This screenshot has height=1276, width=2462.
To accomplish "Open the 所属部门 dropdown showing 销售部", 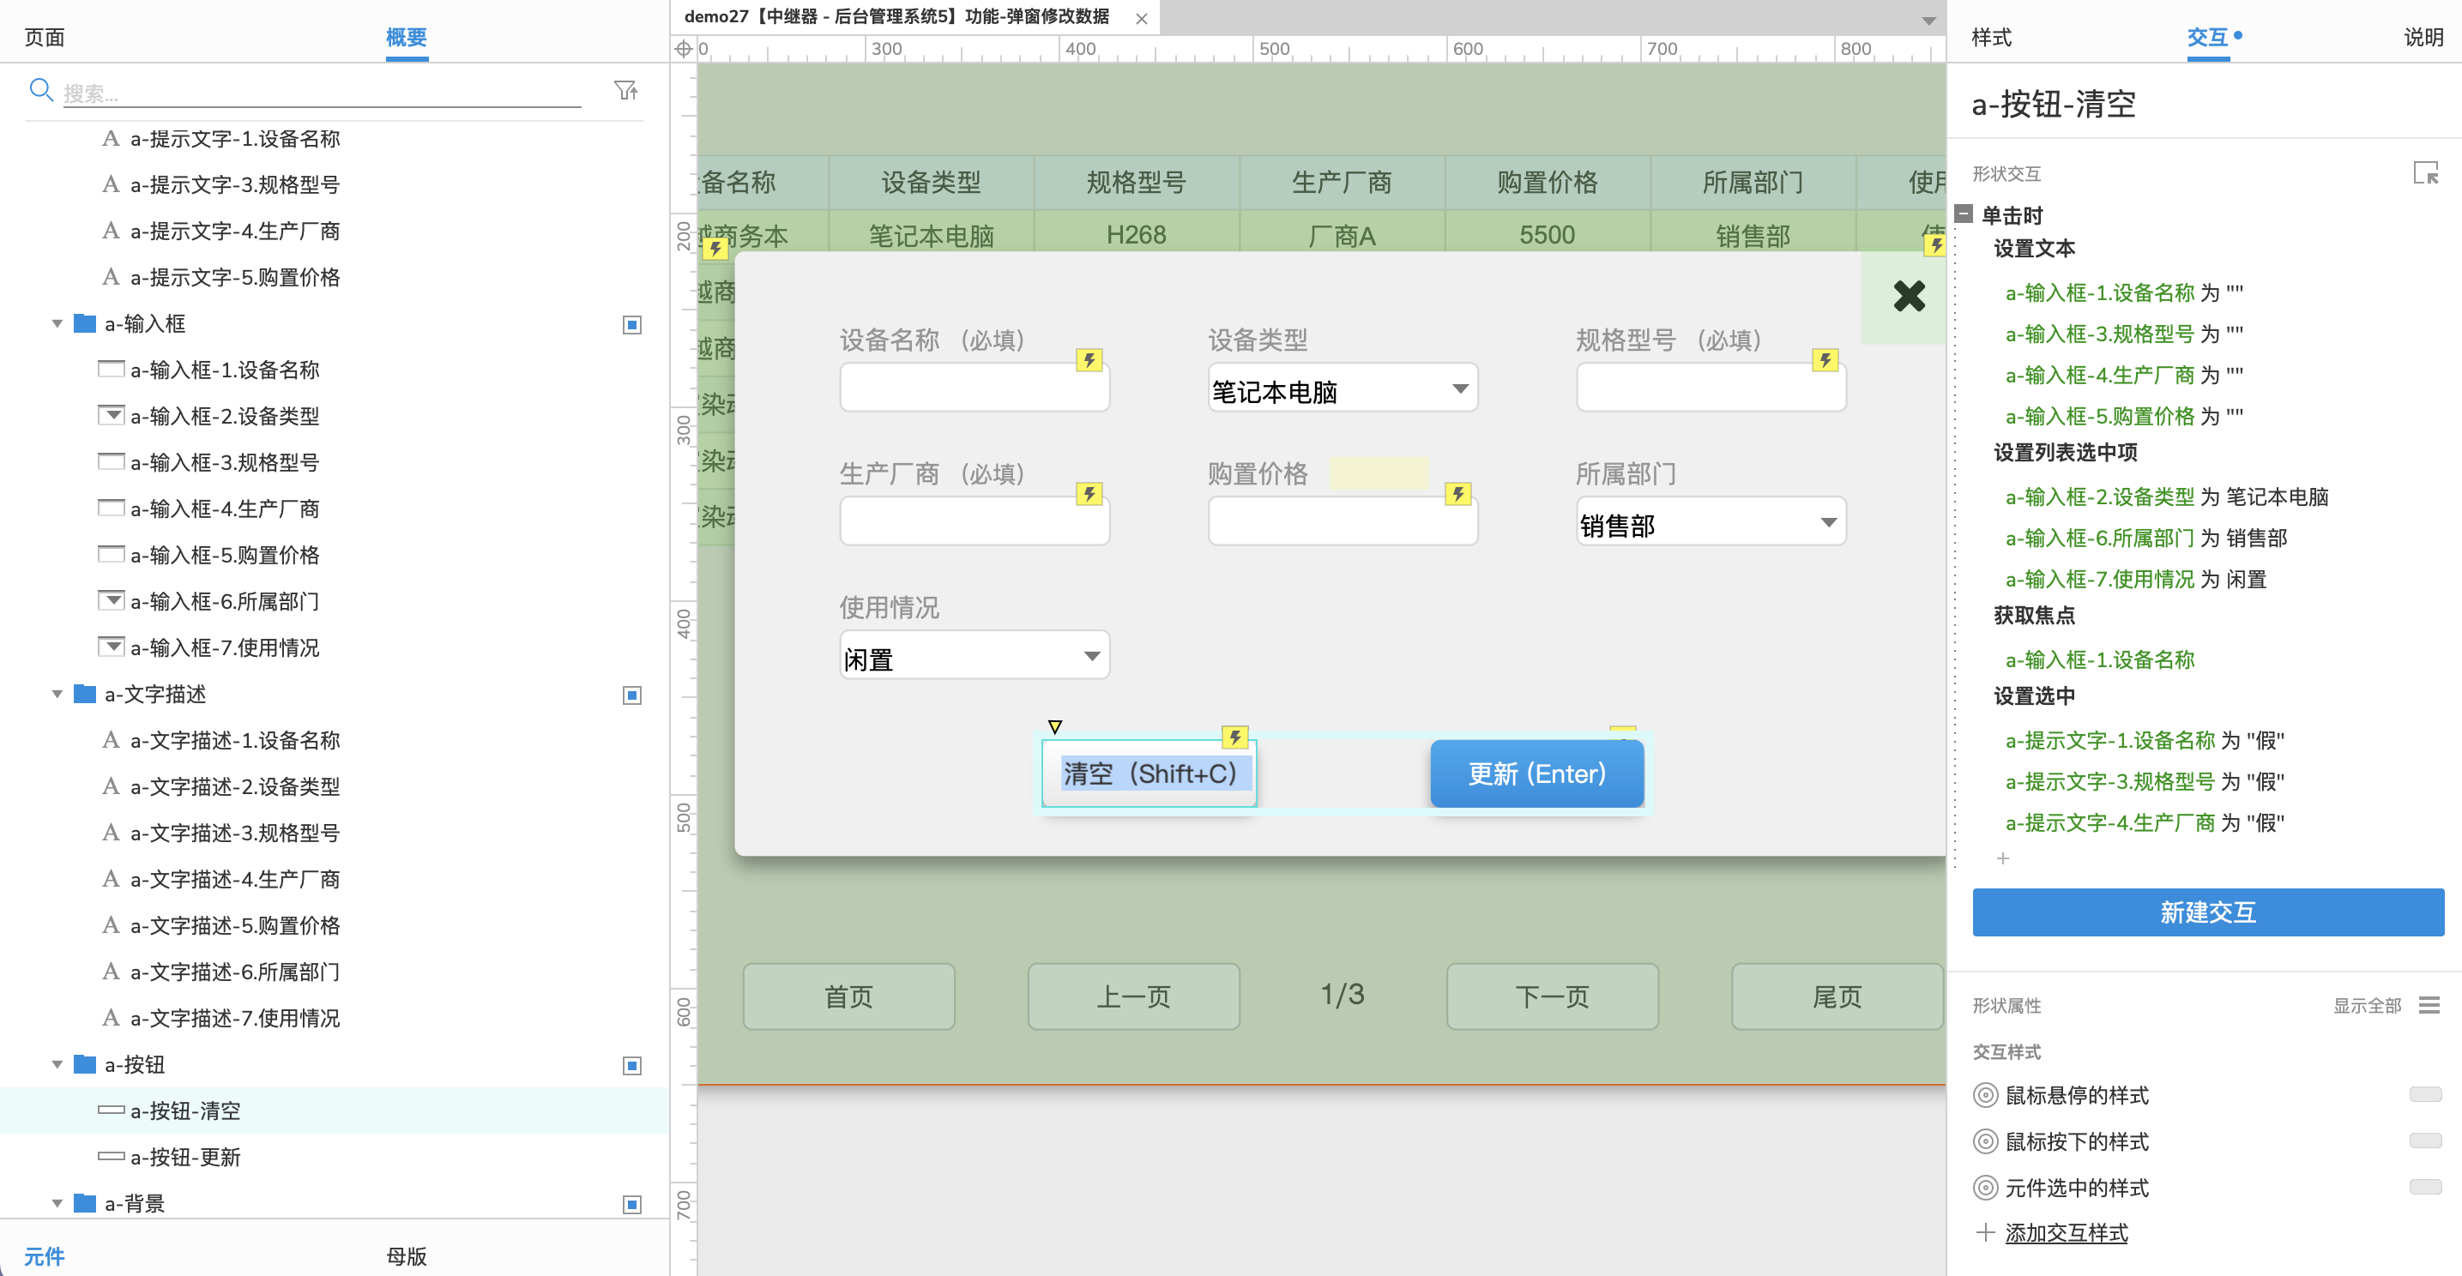I will tap(1710, 523).
